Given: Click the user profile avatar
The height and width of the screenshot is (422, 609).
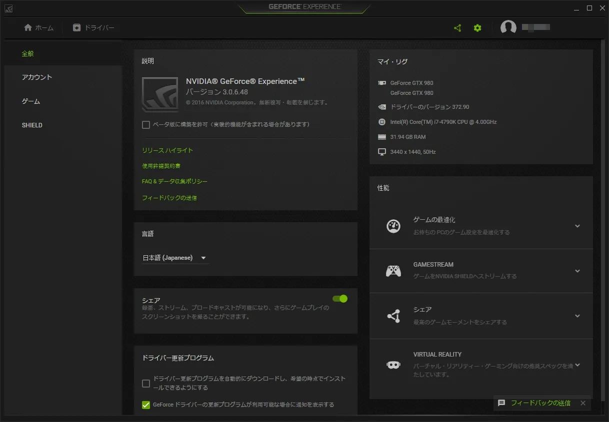Looking at the screenshot, I should pos(508,28).
